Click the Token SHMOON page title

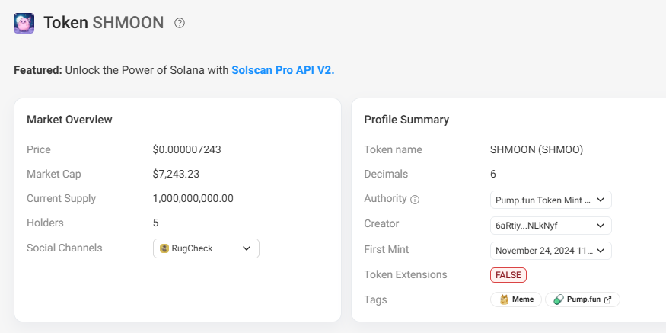104,23
